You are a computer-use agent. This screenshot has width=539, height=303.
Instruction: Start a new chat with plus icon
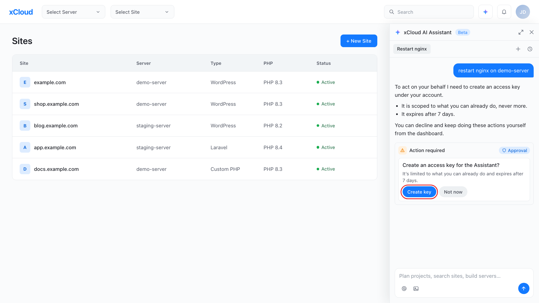tap(518, 49)
